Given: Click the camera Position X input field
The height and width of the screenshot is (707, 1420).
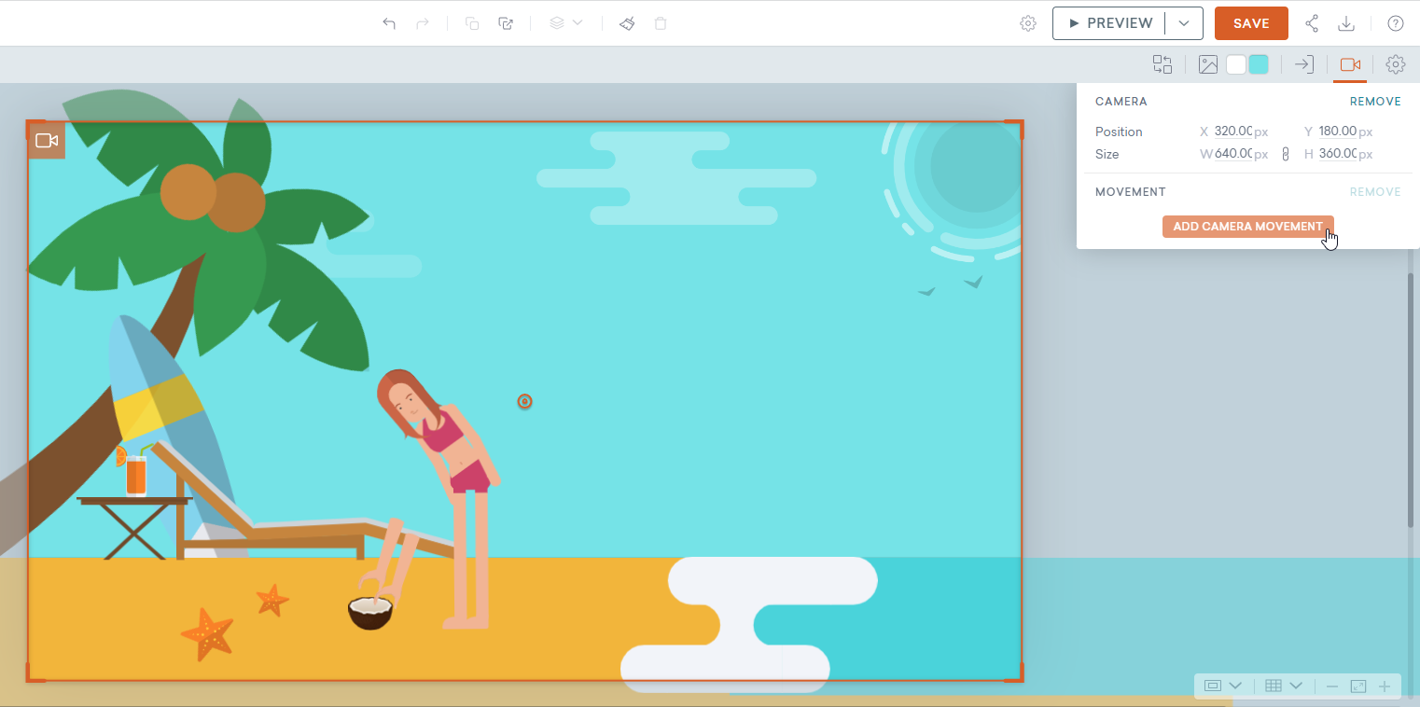Looking at the screenshot, I should click(x=1232, y=132).
